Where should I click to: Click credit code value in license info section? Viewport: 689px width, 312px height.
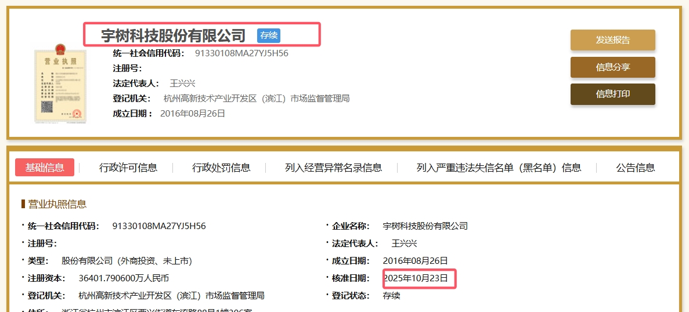pyautogui.click(x=159, y=226)
